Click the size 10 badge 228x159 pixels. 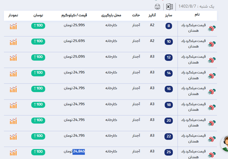(x=169, y=41)
